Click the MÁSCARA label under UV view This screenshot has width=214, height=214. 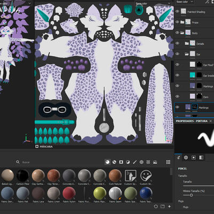click(x=46, y=147)
